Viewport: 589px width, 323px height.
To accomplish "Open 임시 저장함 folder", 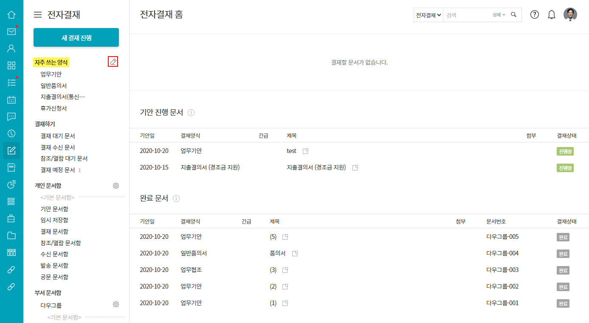I will click(x=54, y=220).
